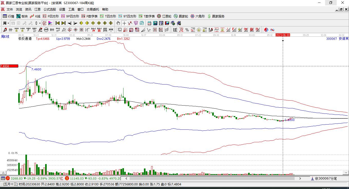Step forward with the black right arrow
This screenshot has width=349, height=189.
(75, 23)
